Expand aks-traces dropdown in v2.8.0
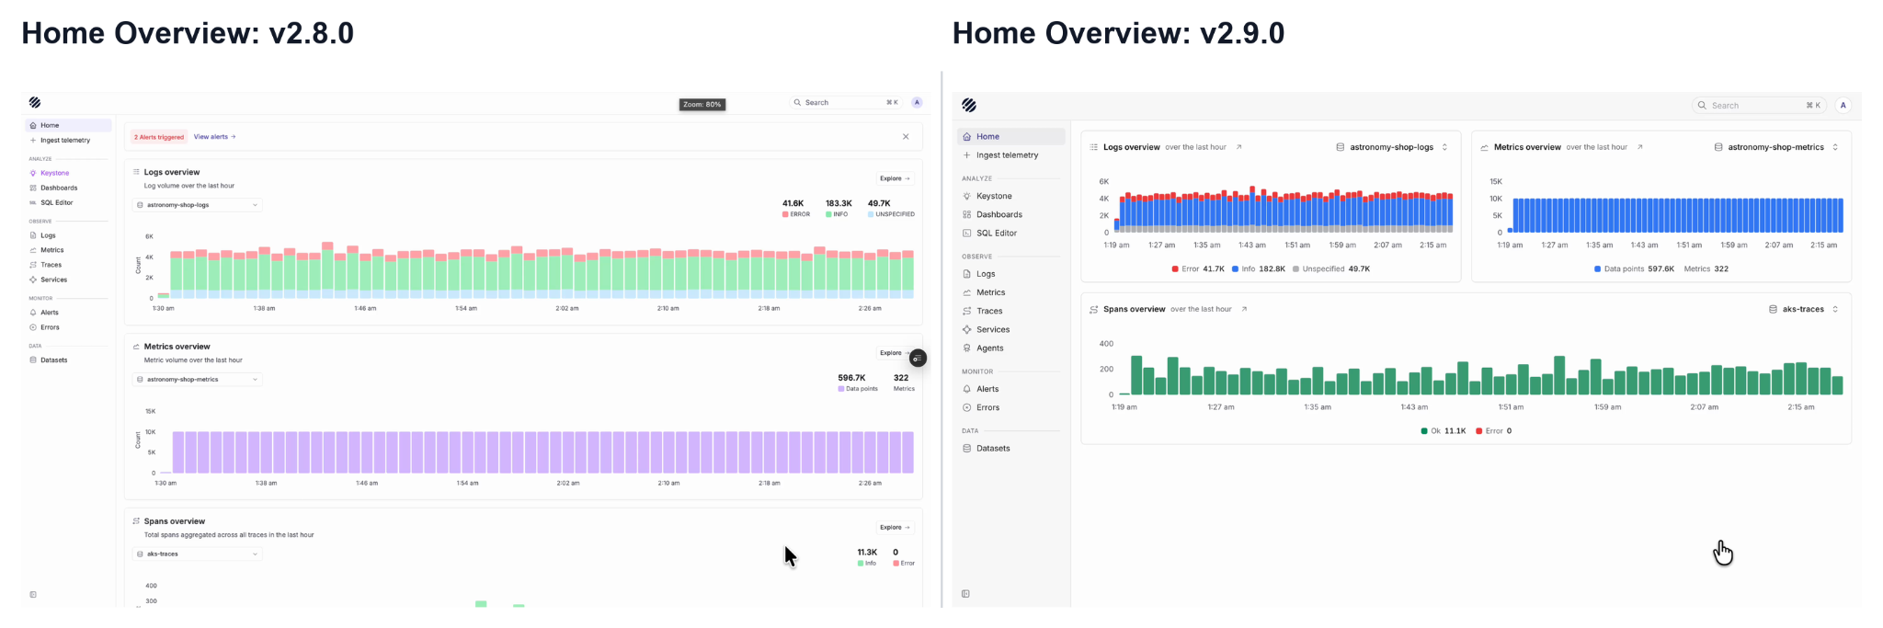The height and width of the screenshot is (628, 1883). 197,554
